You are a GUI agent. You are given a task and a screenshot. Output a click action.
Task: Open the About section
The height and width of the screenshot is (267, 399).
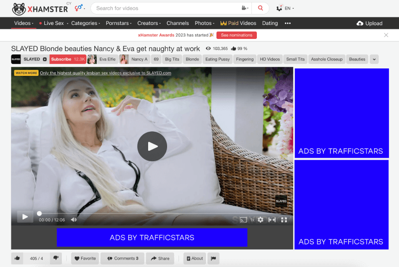195,259
